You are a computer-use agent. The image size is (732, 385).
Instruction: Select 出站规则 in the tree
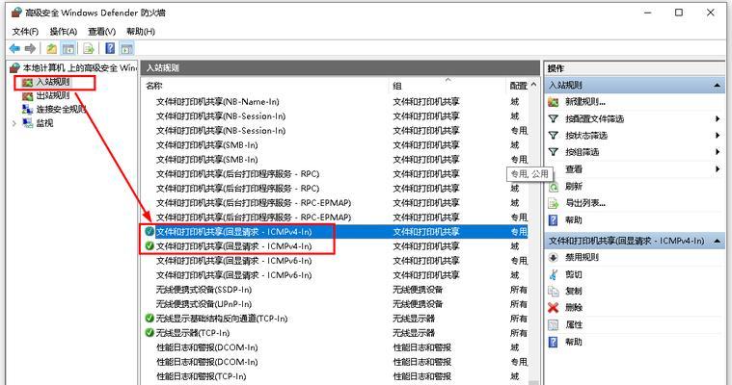pyautogui.click(x=53, y=96)
